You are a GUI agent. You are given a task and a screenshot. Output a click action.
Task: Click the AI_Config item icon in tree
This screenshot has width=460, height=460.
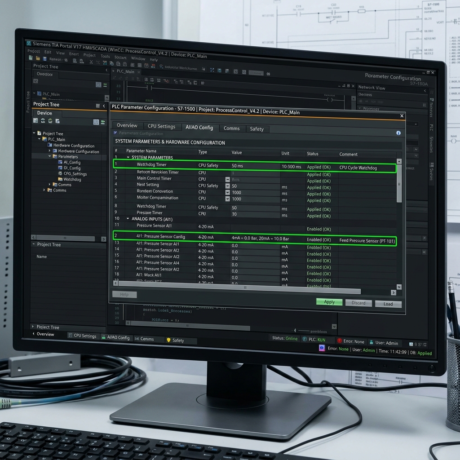click(60, 162)
